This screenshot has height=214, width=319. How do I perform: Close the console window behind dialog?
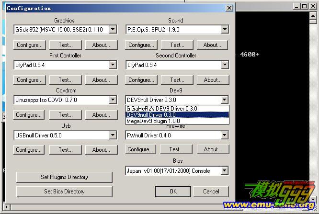pyautogui.click(x=313, y=6)
